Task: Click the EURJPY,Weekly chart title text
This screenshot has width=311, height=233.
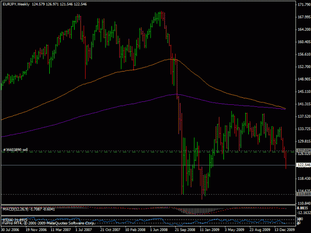Action: click(x=16, y=4)
